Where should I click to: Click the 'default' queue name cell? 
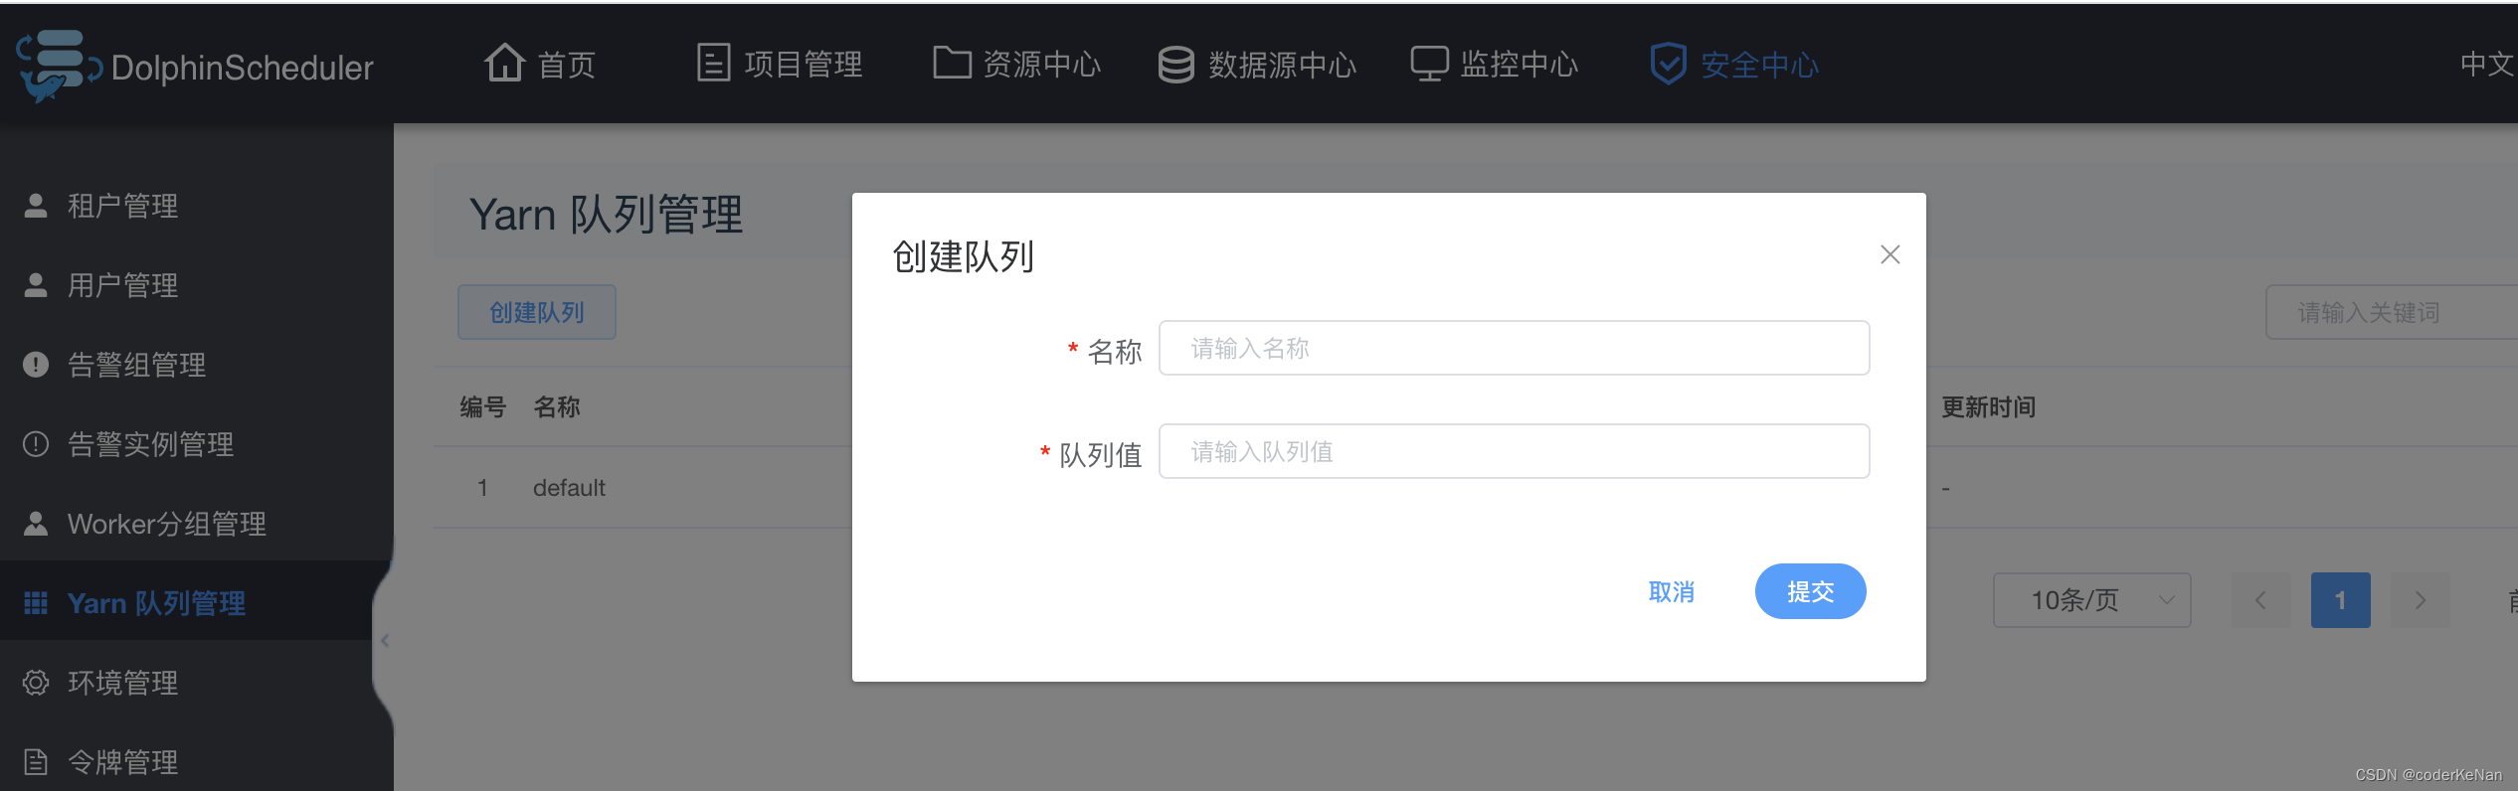pos(569,488)
